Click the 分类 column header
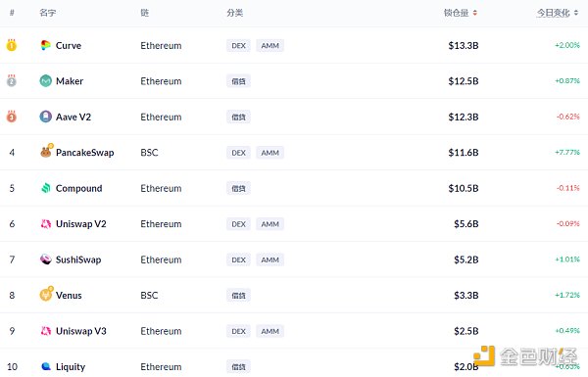 point(235,13)
